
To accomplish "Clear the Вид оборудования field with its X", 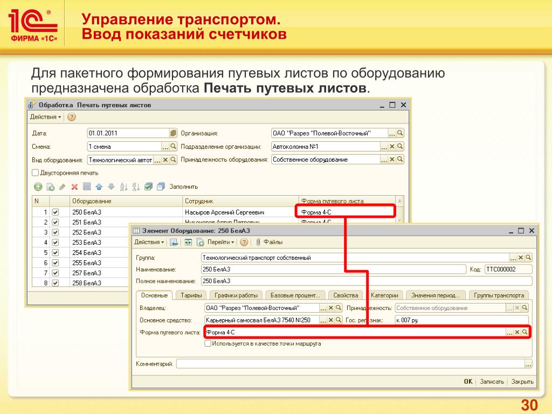I will [x=165, y=160].
